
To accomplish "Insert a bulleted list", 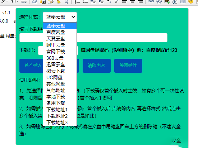I will [x=85, y=1].
